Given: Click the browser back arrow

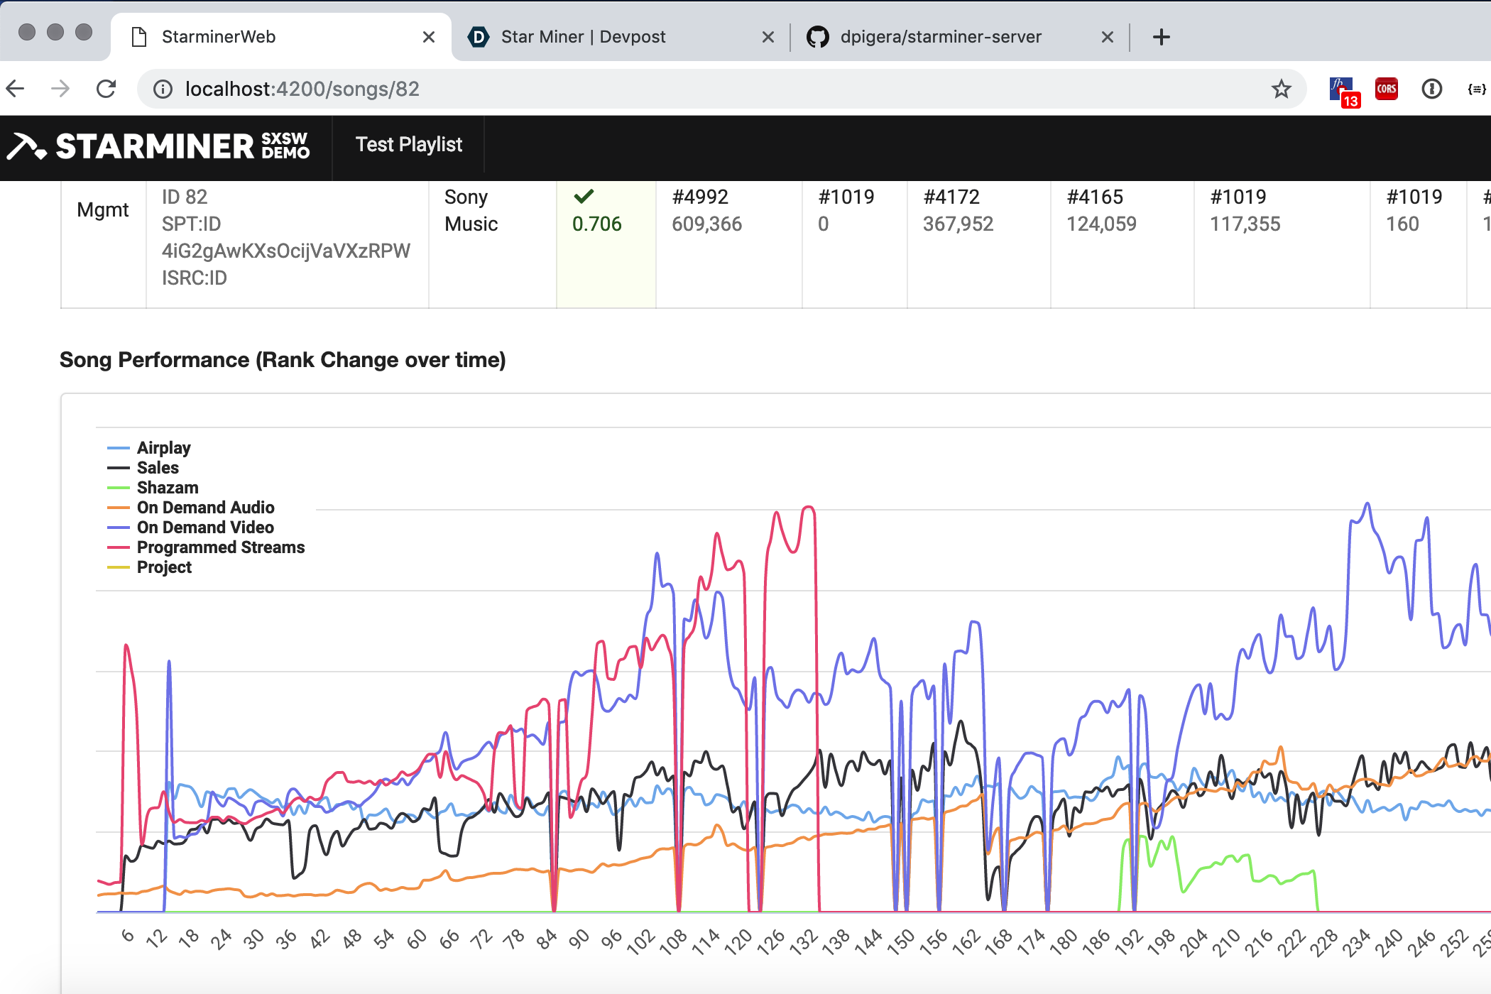Looking at the screenshot, I should (x=16, y=89).
